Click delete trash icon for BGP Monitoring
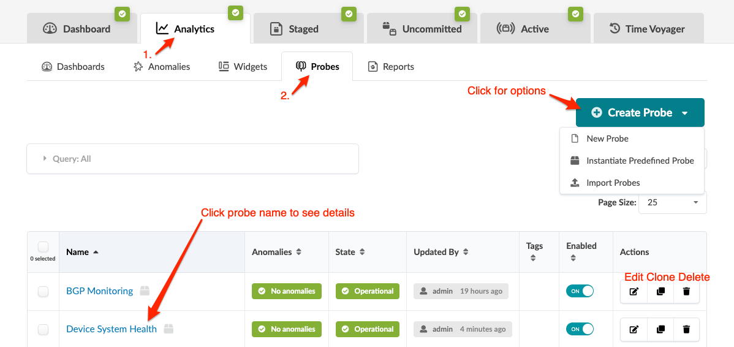 [x=686, y=291]
